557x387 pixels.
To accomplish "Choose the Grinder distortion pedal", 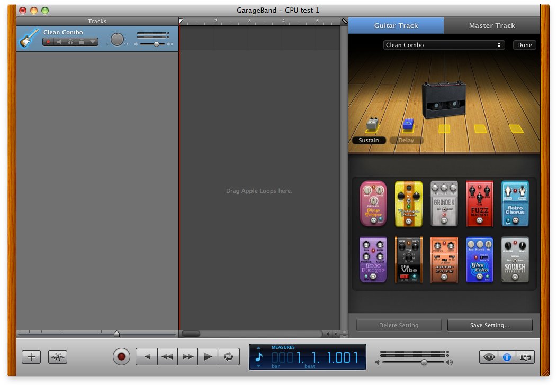I will click(444, 204).
